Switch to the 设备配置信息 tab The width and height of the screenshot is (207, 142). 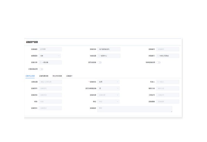(x=44, y=76)
